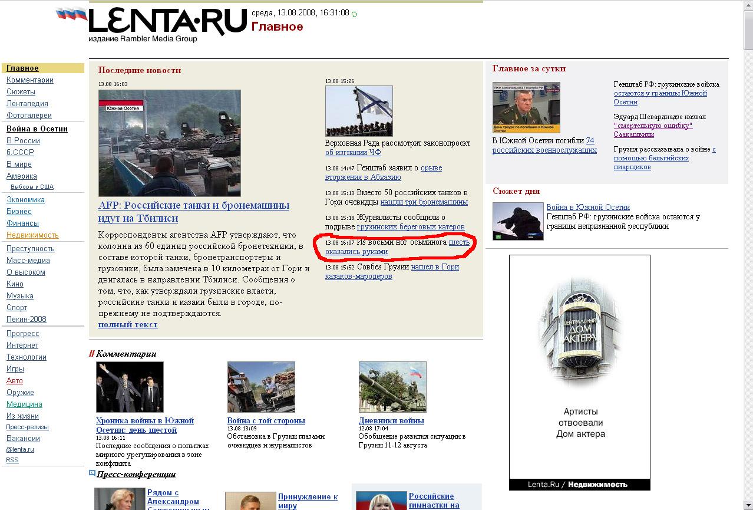Open the Фотогалереи sidebar item
The image size is (753, 510).
click(x=29, y=116)
